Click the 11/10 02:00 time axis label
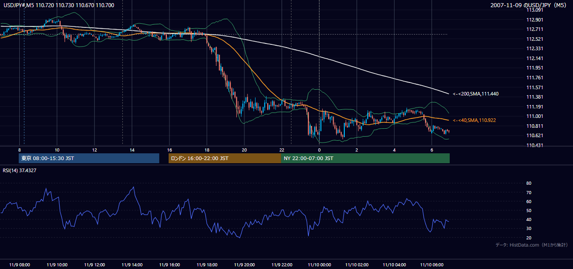The width and height of the screenshot is (573, 269). pyautogui.click(x=357, y=265)
